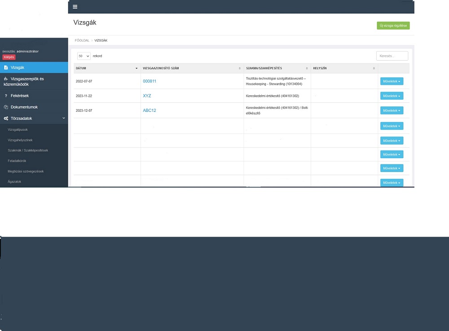Open the 50 rekord page size dropdown
449x331 pixels.
[x=84, y=56]
